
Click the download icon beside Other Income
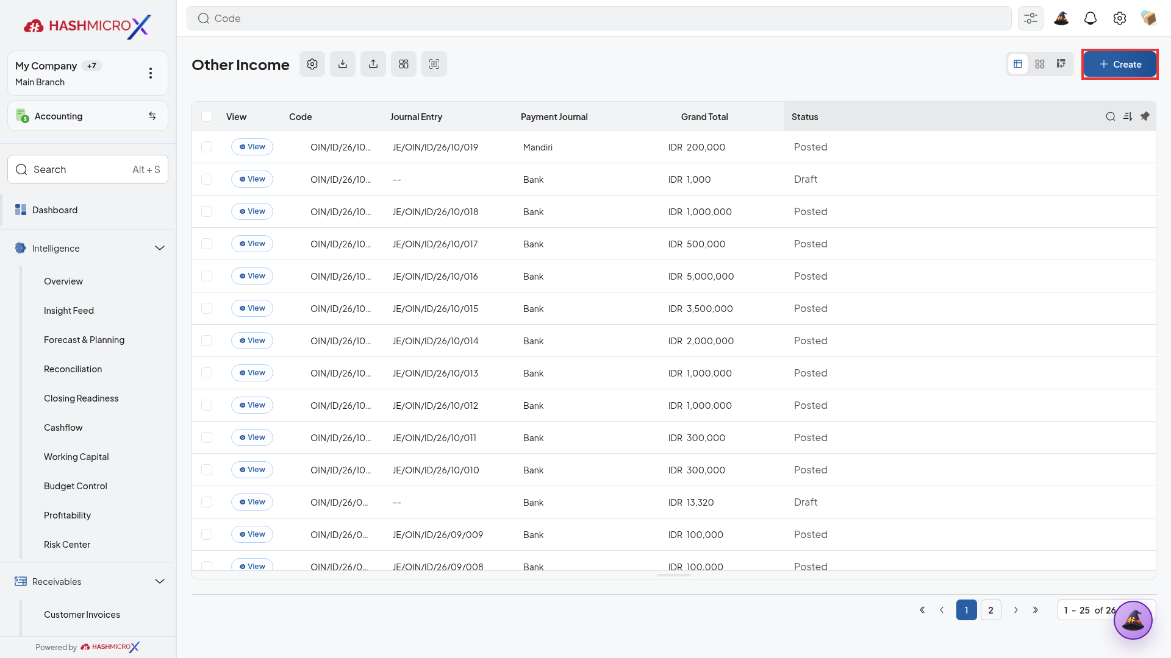point(343,64)
